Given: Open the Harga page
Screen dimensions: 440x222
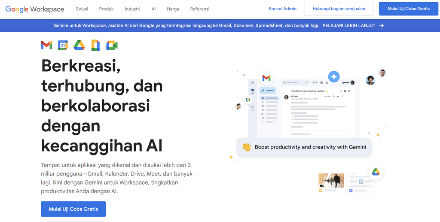Looking at the screenshot, I should 173,9.
